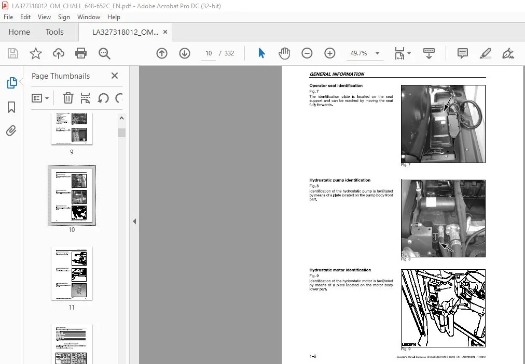525x364 pixels.
Task: Open the File menu
Action: tap(8, 17)
